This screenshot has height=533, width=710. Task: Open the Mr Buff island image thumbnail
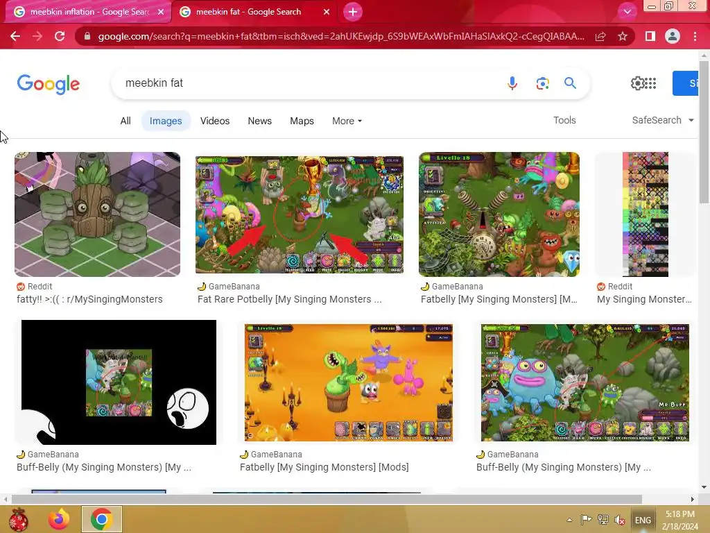[x=585, y=382]
